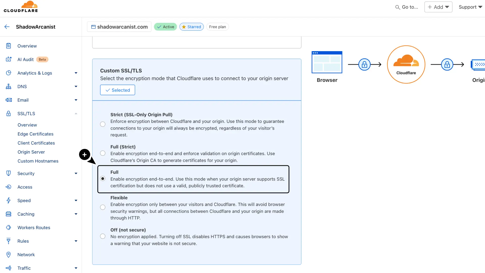The image size is (485, 273).
Task: Pick the Off (not secure) radio
Action: pyautogui.click(x=103, y=236)
